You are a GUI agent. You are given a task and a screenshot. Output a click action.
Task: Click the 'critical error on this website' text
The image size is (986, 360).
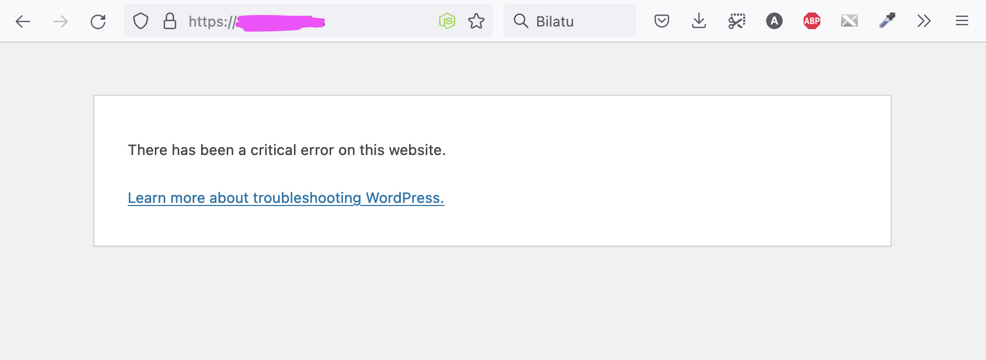click(x=348, y=150)
